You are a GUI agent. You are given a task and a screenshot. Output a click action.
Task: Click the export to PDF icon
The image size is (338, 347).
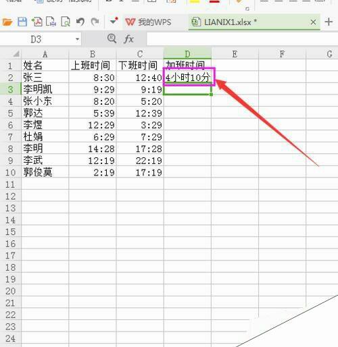coord(37,22)
